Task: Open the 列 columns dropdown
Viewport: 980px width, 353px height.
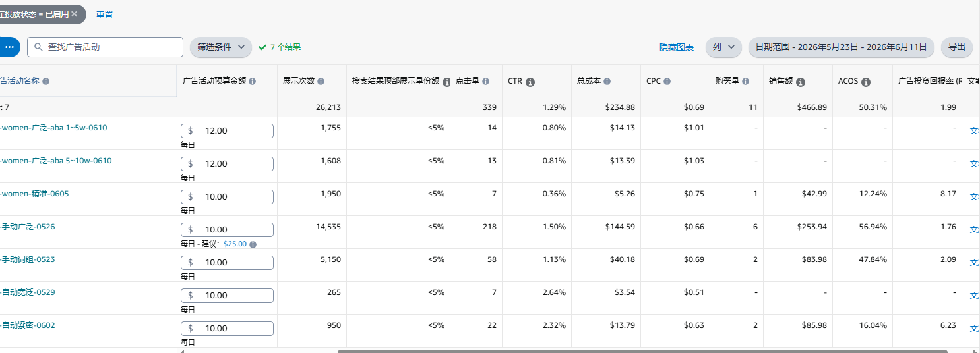Action: (x=723, y=47)
